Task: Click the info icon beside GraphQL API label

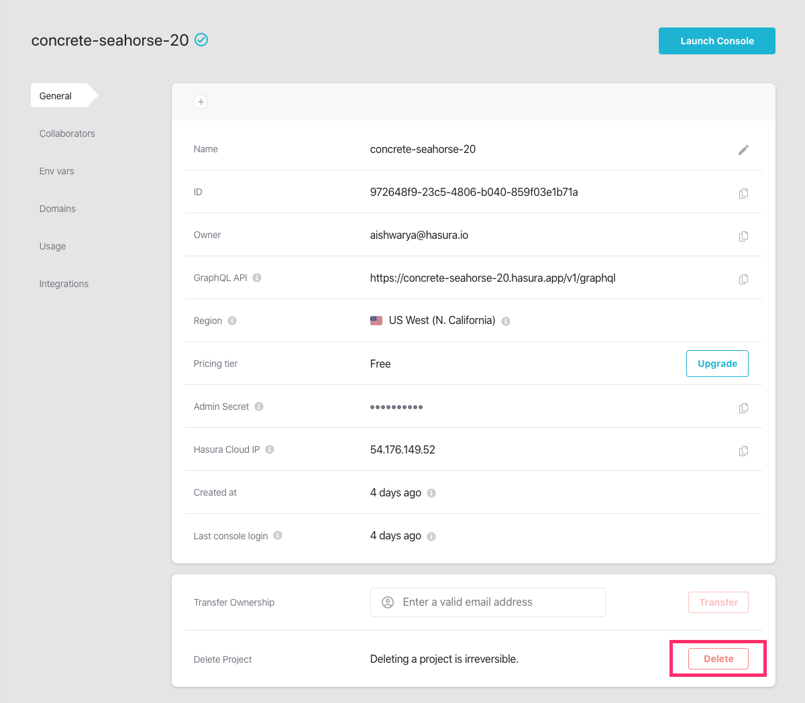Action: click(257, 278)
